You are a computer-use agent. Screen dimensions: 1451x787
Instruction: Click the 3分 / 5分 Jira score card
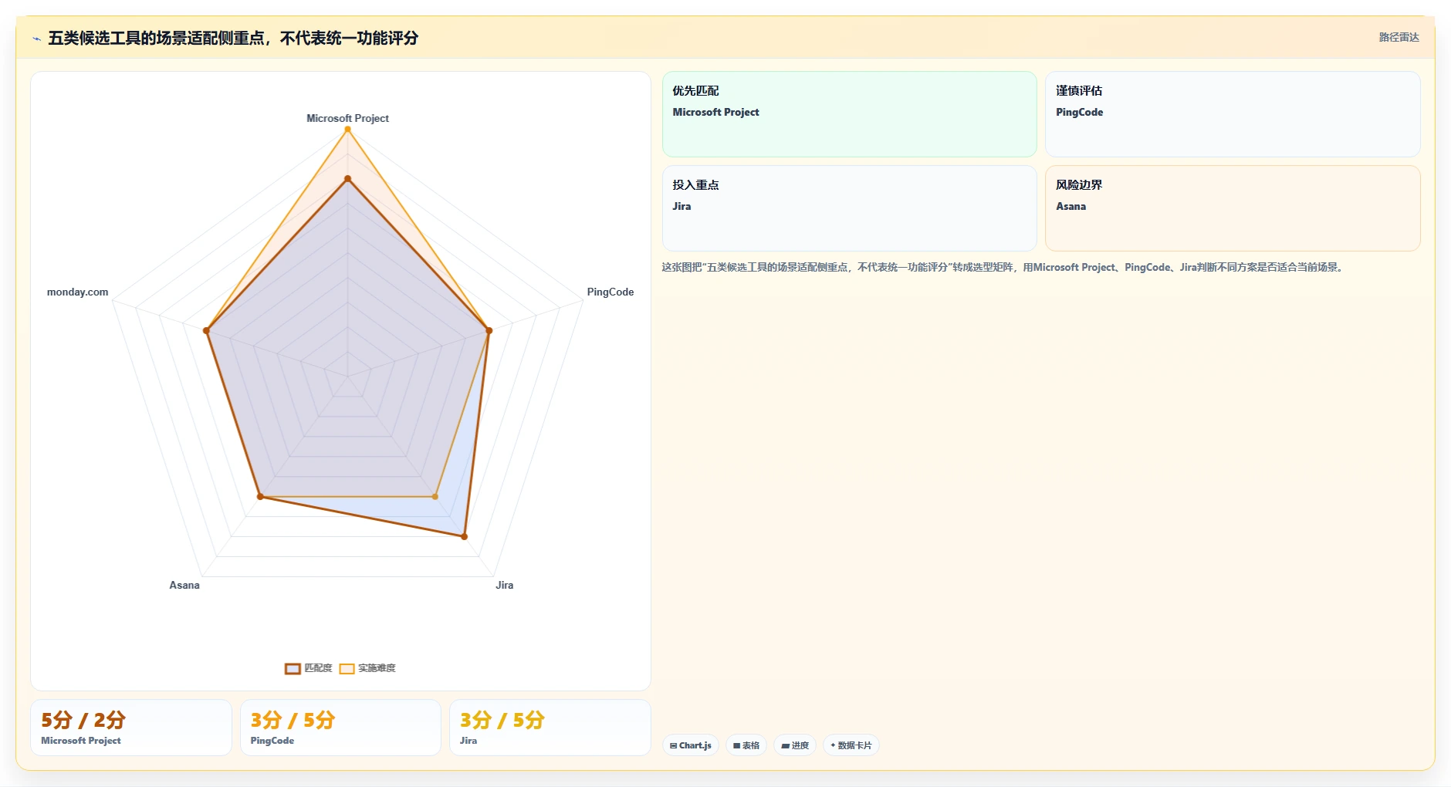(550, 728)
